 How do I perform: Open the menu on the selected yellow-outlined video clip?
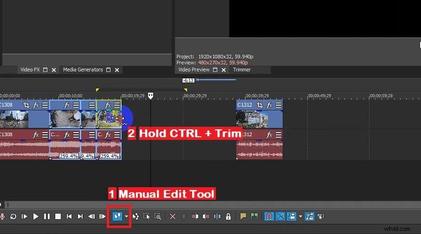pos(117,105)
